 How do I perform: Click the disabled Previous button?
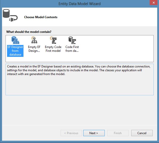[71, 133]
